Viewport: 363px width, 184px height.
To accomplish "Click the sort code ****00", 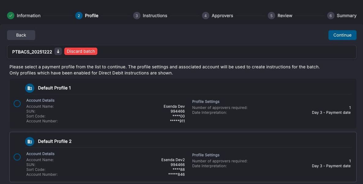I will (178, 116).
